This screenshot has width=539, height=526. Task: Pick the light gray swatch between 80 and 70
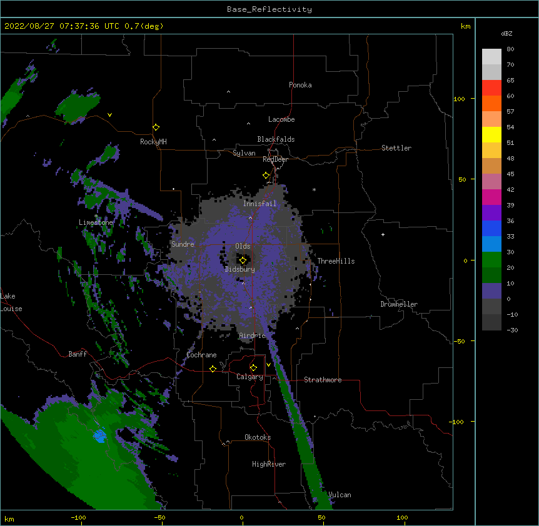tap(491, 57)
